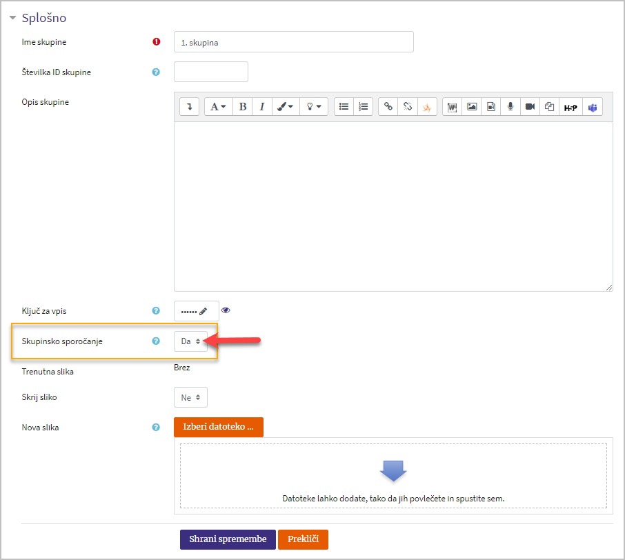Click the Microsoft Teams meeting icon
This screenshot has height=560, width=625.
[x=593, y=107]
